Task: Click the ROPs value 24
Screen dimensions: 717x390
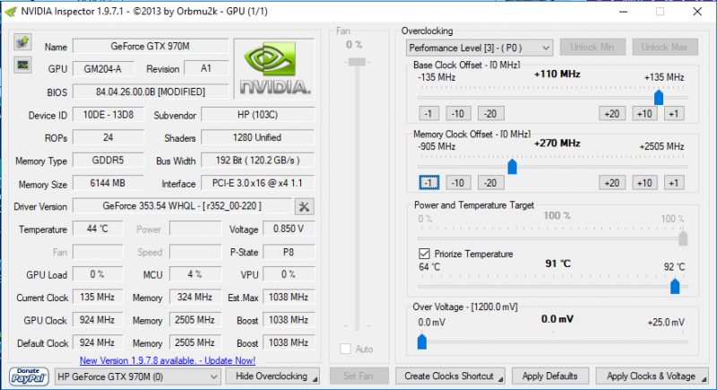Action: [x=108, y=137]
